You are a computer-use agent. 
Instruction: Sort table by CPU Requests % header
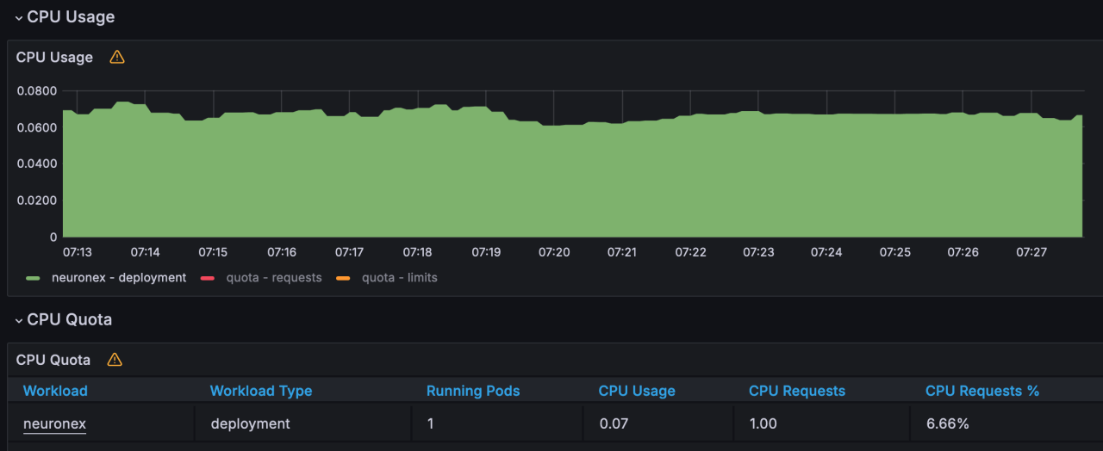click(x=981, y=391)
